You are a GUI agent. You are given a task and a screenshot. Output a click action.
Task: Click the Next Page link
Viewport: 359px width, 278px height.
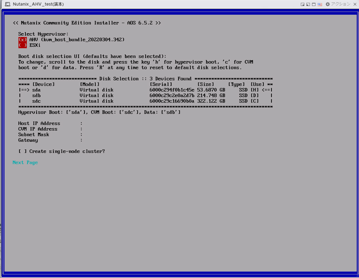pyautogui.click(x=25, y=163)
